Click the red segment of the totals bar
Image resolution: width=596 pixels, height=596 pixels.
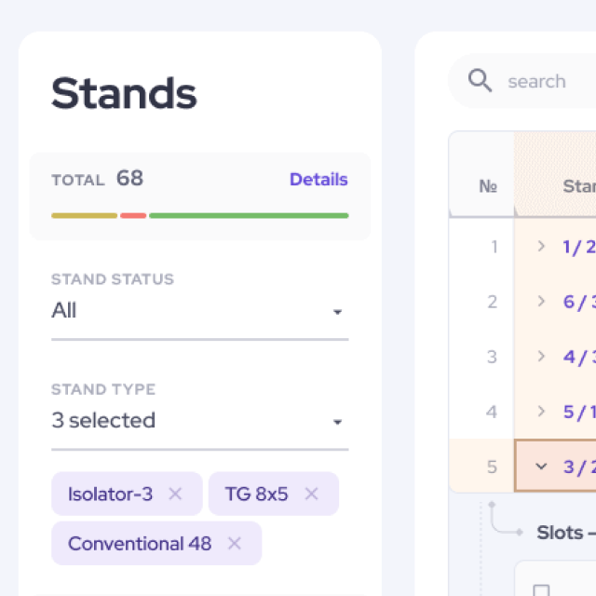[x=133, y=215]
